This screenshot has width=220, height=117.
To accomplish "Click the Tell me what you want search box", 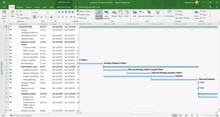I will 89,7.
